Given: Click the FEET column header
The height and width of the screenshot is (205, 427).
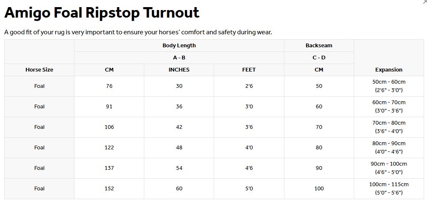Looking at the screenshot, I should coord(249,70).
